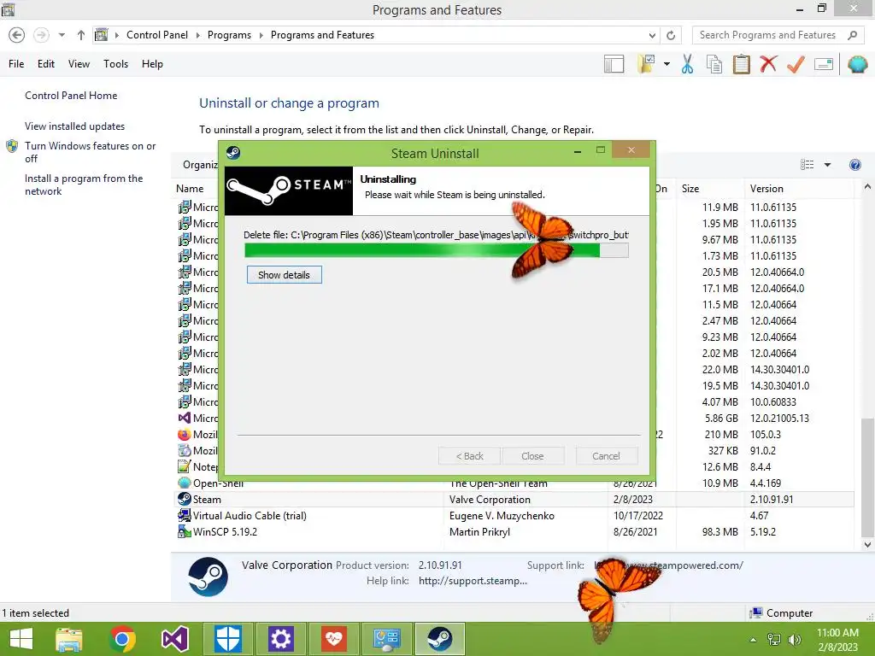This screenshot has height=656, width=875.
Task: Click the Cut scissors toolbar icon
Action: [x=688, y=64]
